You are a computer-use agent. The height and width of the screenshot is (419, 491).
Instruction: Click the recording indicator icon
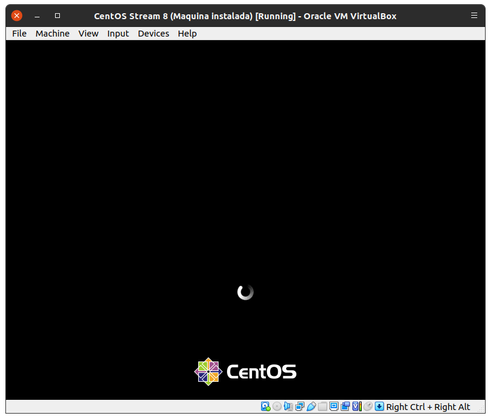click(x=345, y=406)
